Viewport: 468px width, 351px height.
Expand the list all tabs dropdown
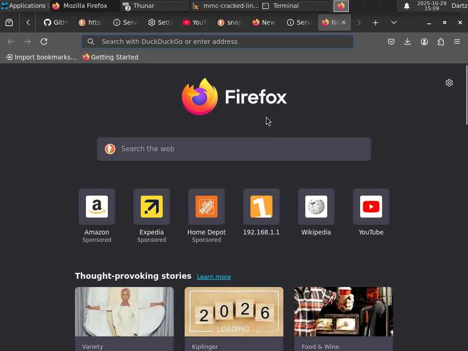point(394,22)
